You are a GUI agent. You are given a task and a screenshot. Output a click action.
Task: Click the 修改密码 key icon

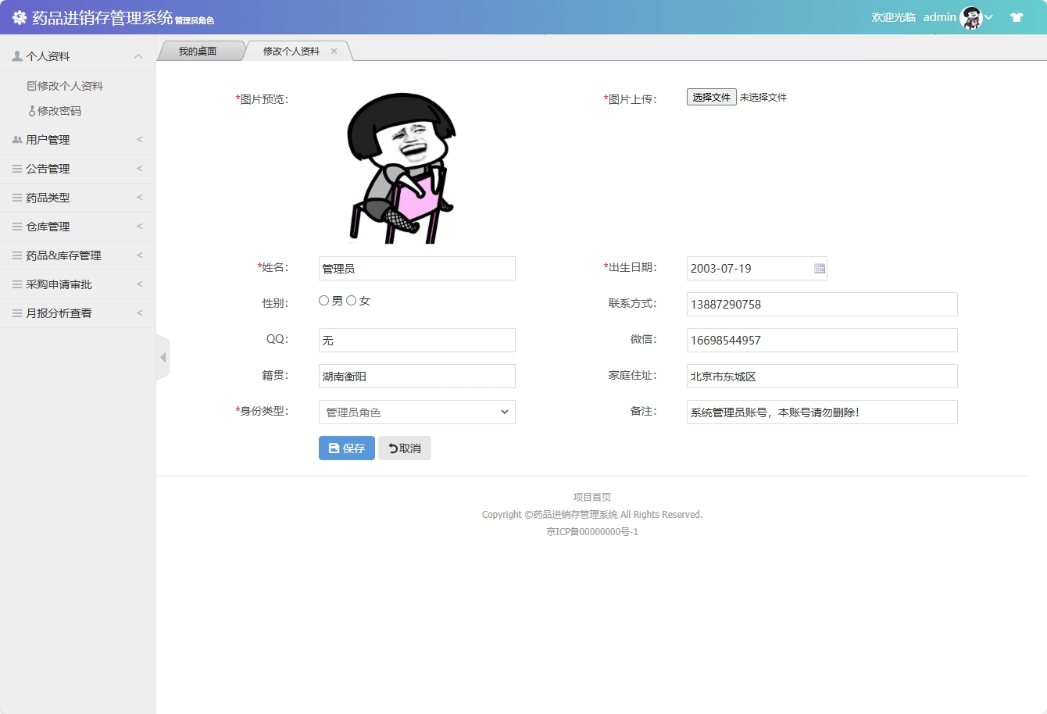point(32,111)
